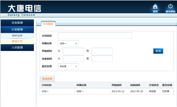This screenshot has width=177, height=107.
Task: Switch to the 查询结果 tab
Action: coord(47,79)
